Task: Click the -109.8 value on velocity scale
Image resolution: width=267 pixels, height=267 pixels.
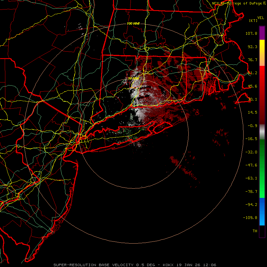Action: point(250,218)
